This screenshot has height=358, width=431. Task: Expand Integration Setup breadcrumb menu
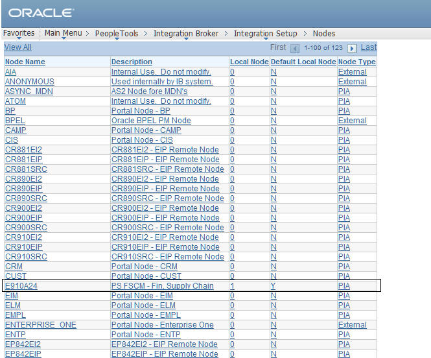point(265,34)
